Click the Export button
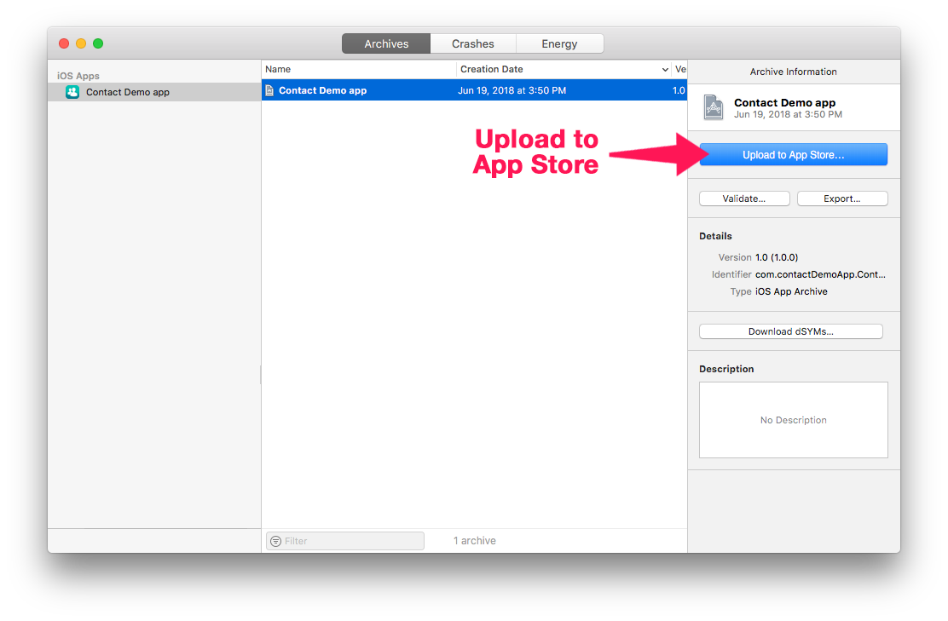Viewport: 948px width, 621px height. click(x=842, y=198)
